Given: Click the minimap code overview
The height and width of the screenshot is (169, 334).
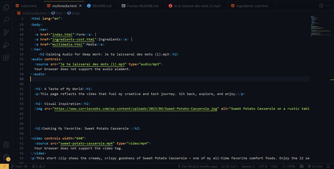Looking at the screenshot, I should [x=320, y=26].
